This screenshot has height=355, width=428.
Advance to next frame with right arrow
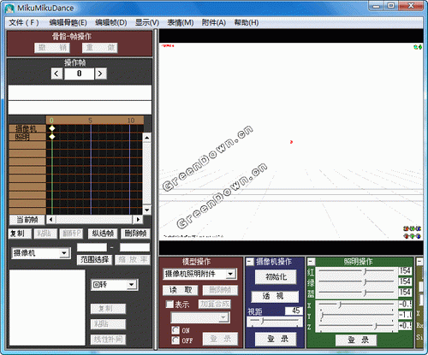[100, 74]
